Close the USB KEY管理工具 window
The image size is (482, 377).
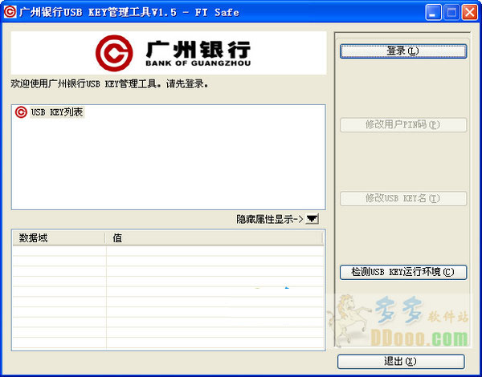[x=470, y=13]
